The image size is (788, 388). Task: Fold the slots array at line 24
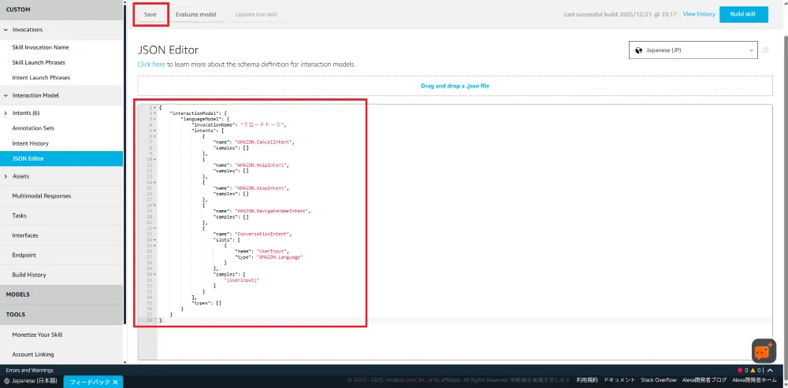[x=154, y=240]
